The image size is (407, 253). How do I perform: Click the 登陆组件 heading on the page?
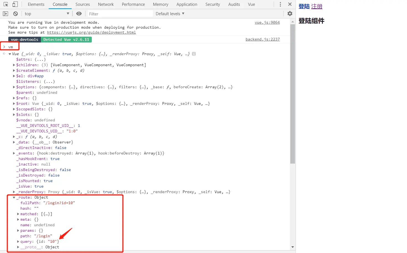point(311,21)
